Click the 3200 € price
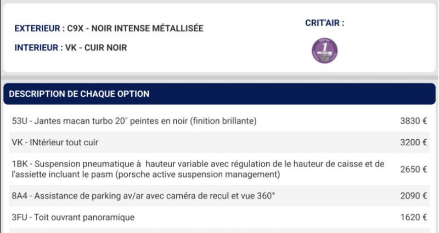 (x=414, y=143)
